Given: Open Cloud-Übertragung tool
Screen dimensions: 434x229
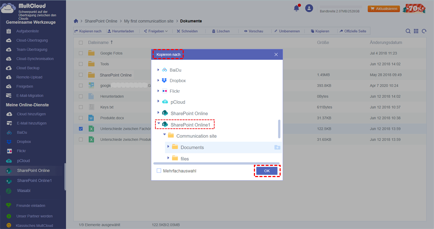Looking at the screenshot, I should pos(32,40).
